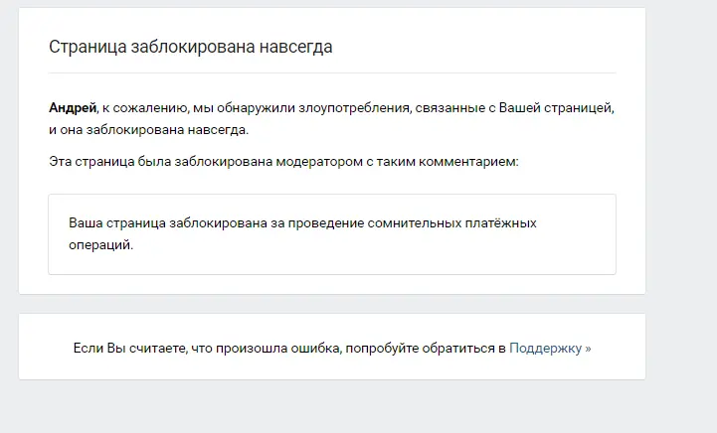This screenshot has width=717, height=433.
Task: Open the Поддержку support link
Action: tap(546, 349)
